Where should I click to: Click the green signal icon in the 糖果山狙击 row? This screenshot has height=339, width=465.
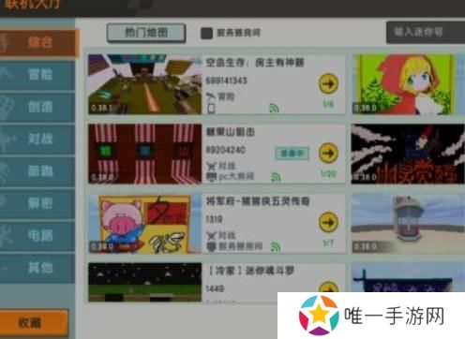pos(276,177)
